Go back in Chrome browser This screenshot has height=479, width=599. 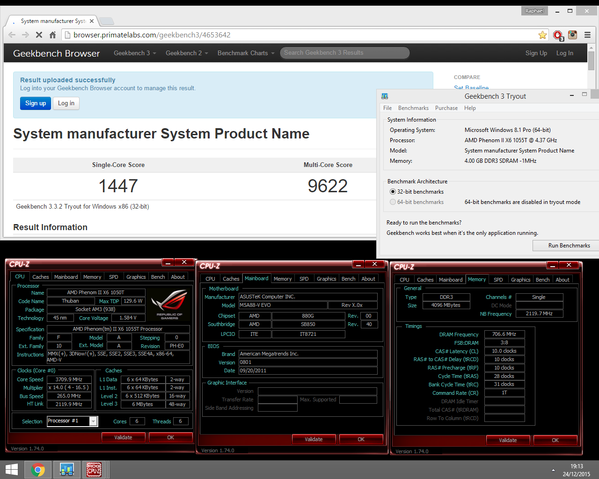point(12,35)
